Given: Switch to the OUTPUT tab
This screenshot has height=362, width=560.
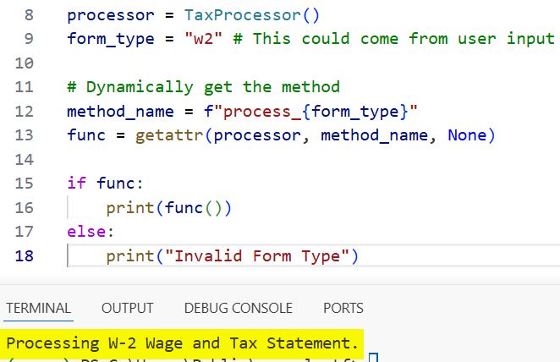Looking at the screenshot, I should point(128,308).
